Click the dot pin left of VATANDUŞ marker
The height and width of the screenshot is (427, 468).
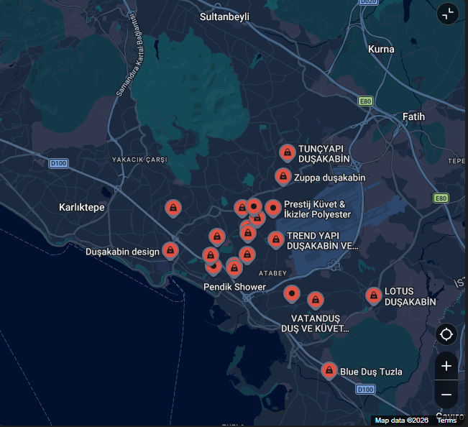(x=292, y=293)
